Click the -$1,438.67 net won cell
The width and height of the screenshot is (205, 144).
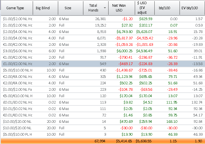coord(124,70)
